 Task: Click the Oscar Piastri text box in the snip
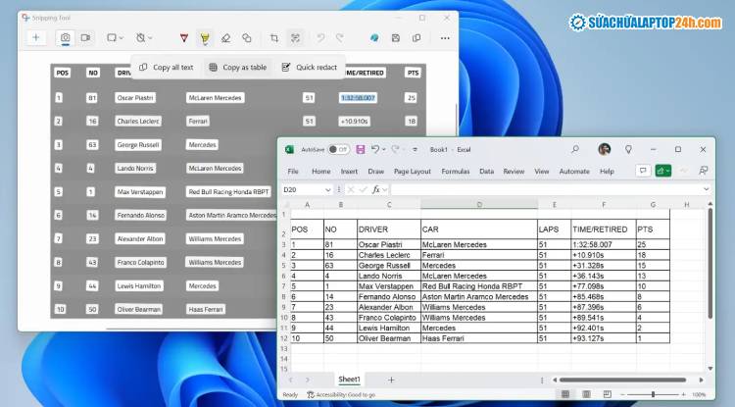click(135, 97)
